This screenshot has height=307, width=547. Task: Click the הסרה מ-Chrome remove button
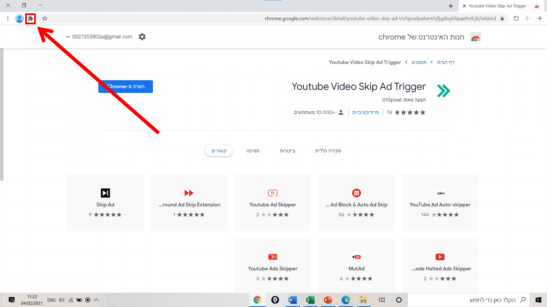(x=126, y=86)
